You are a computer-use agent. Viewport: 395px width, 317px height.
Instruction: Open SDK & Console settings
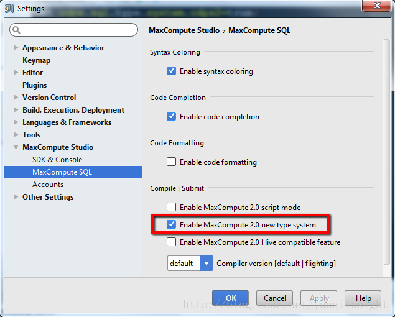point(57,160)
